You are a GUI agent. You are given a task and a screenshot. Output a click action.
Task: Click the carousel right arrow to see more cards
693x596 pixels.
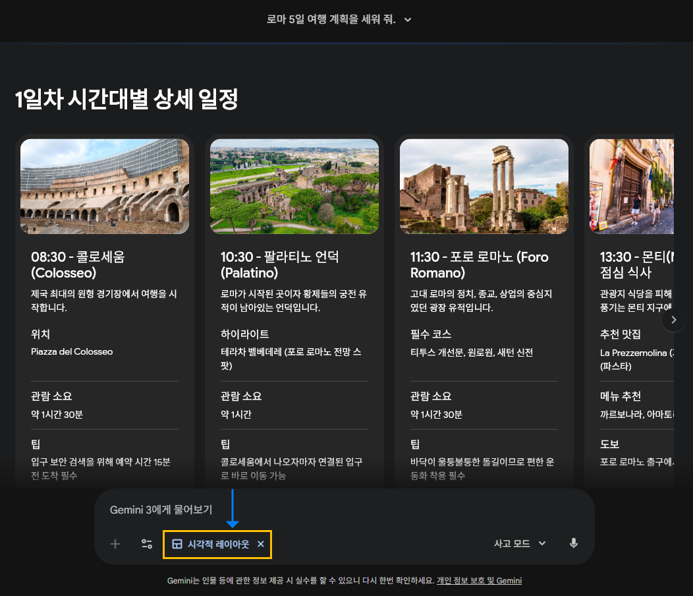coord(673,320)
